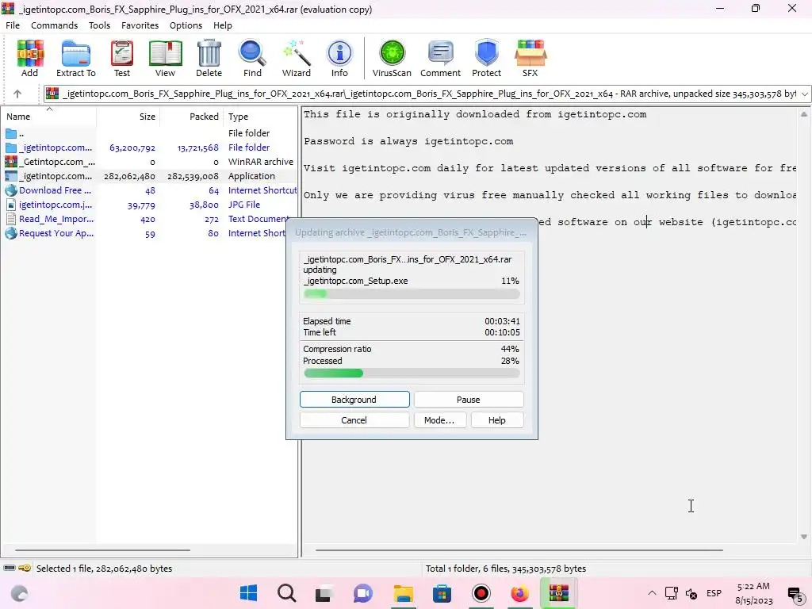Open taskbar Search icon
Image resolution: width=812 pixels, height=609 pixels.
pos(286,593)
